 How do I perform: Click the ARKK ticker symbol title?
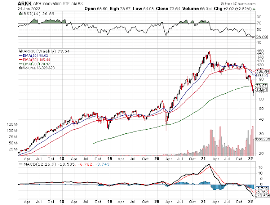coord(25,3)
